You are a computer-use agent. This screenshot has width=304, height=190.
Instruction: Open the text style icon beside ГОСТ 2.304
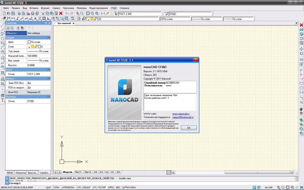tap(116, 13)
